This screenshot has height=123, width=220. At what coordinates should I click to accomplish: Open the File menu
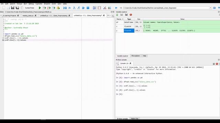2,4
